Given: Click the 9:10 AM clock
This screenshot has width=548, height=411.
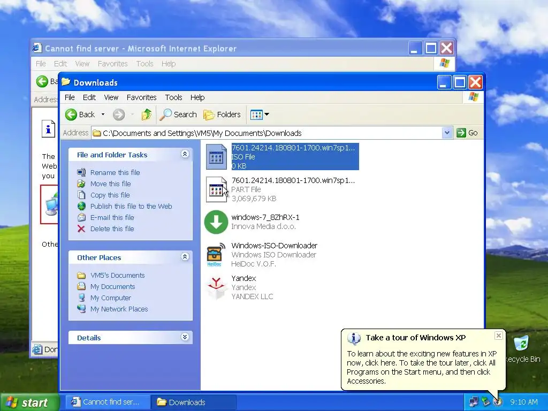Looking at the screenshot, I should [x=523, y=402].
